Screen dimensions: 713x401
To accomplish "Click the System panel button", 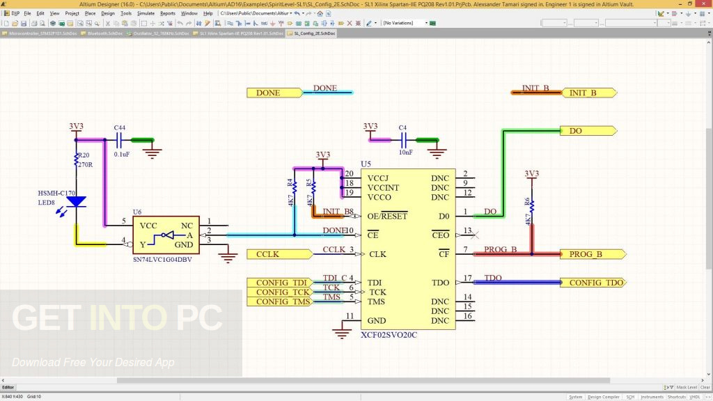I will 575,397.
